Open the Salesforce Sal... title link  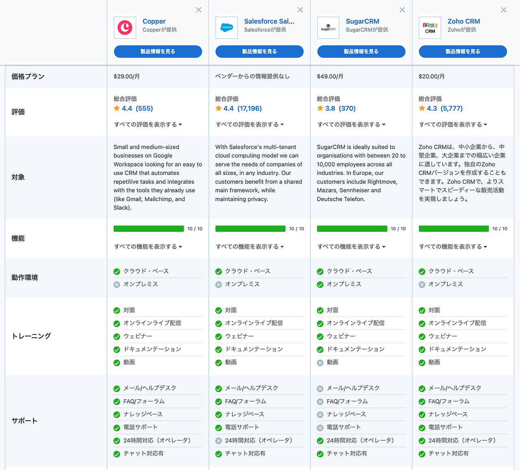(269, 21)
